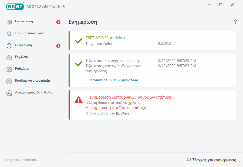
Task: Click the ESET logo in title bar
Action: [15, 6]
